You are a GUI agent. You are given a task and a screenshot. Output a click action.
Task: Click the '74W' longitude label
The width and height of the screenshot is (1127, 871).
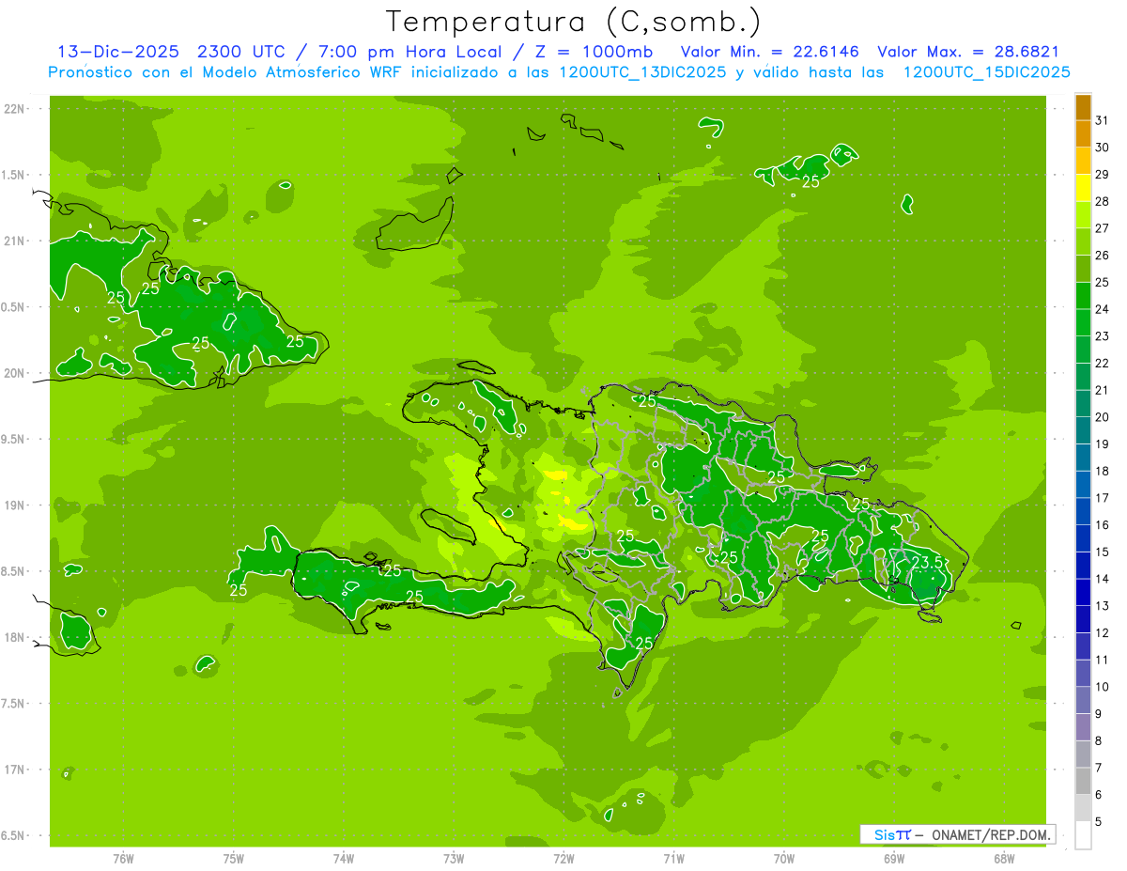[344, 859]
